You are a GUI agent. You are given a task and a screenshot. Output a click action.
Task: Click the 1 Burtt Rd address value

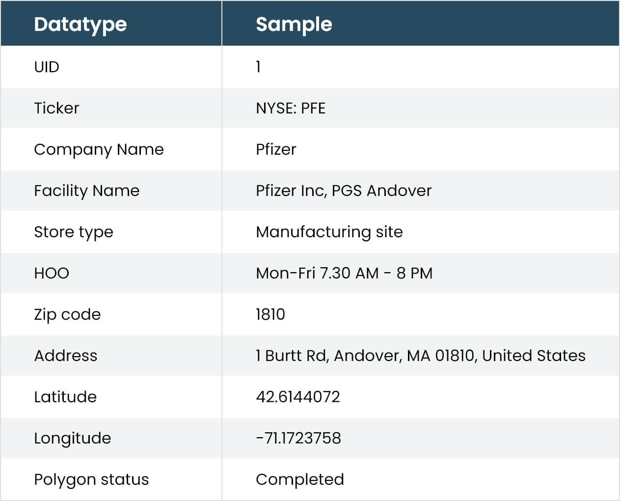pyautogui.click(x=421, y=356)
